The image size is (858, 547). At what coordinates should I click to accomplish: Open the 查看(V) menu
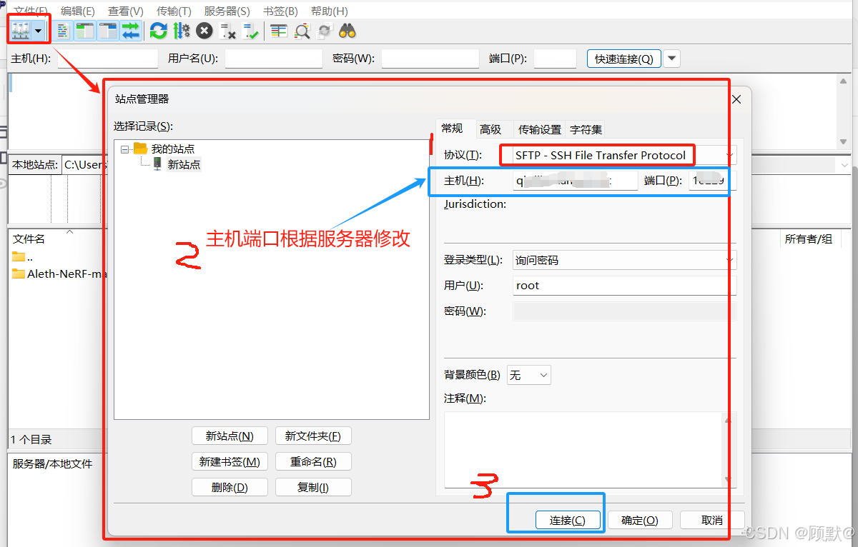tap(125, 11)
